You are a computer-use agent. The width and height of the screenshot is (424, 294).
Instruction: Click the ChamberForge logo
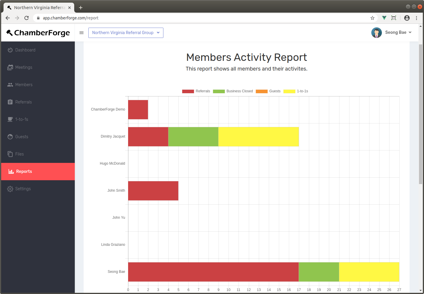pos(38,33)
